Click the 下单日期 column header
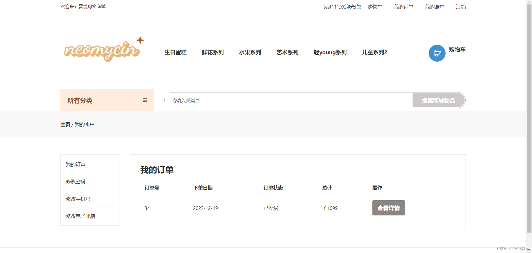 click(203, 188)
